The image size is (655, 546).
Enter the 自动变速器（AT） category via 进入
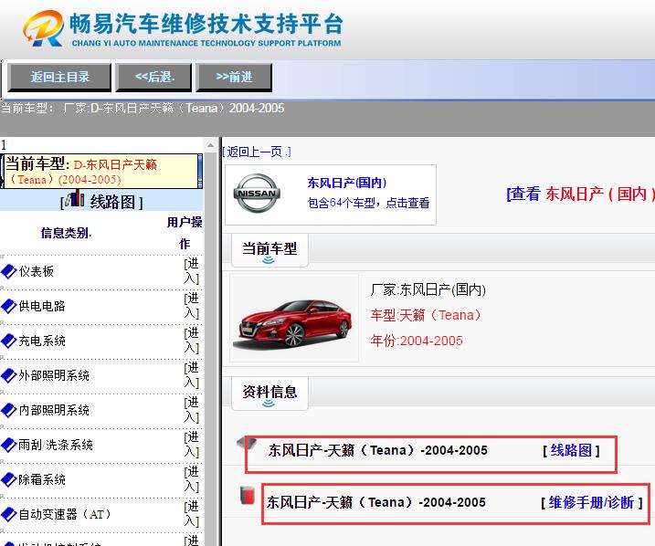click(192, 514)
